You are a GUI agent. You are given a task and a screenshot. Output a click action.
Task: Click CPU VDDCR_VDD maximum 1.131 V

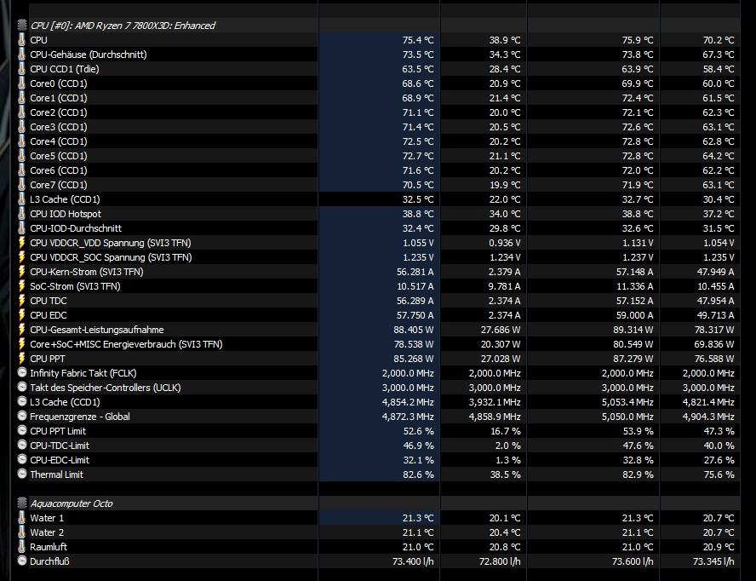click(638, 243)
